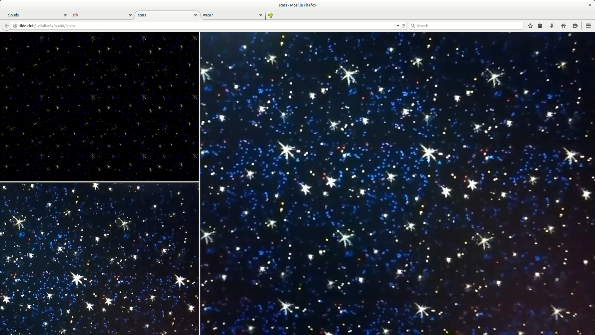Viewport: 595px width, 335px height.
Task: Reload the current page
Action: click(403, 26)
